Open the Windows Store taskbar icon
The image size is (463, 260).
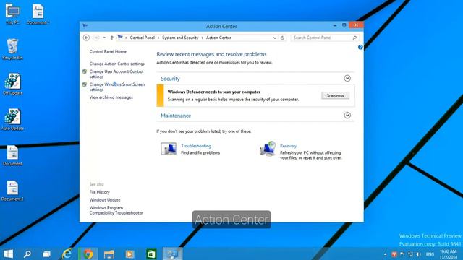[151, 253]
